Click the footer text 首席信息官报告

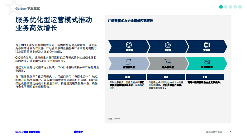[x=214, y=132]
